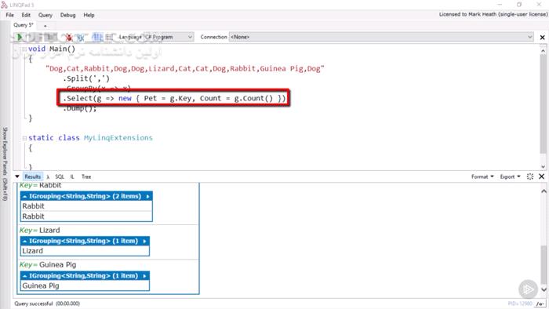Screen dimensions: 549x309
Task: Open the Format dropdown in results bar
Action: tap(482, 176)
